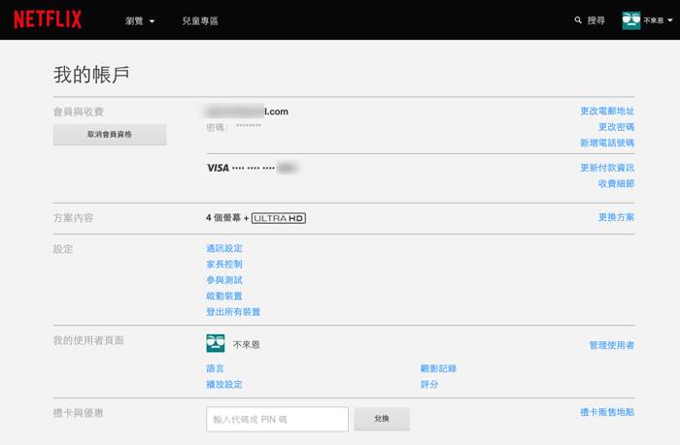Image resolution: width=680 pixels, height=445 pixels.
Task: Click the 取消會員資格 button
Action: point(110,135)
